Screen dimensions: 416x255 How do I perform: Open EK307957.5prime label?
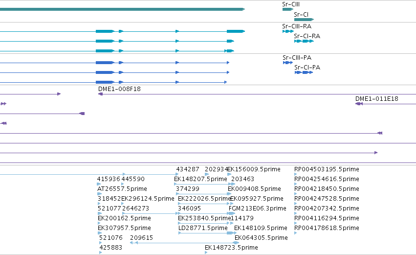click(124, 228)
